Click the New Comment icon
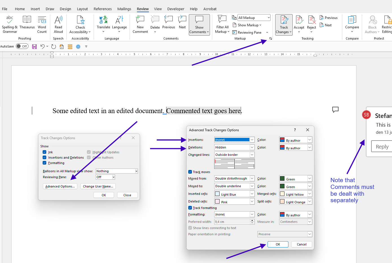 click(140, 20)
